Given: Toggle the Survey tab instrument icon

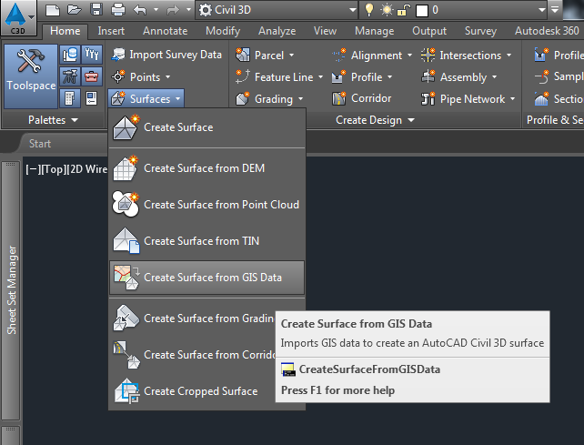Looking at the screenshot, I should [70, 76].
